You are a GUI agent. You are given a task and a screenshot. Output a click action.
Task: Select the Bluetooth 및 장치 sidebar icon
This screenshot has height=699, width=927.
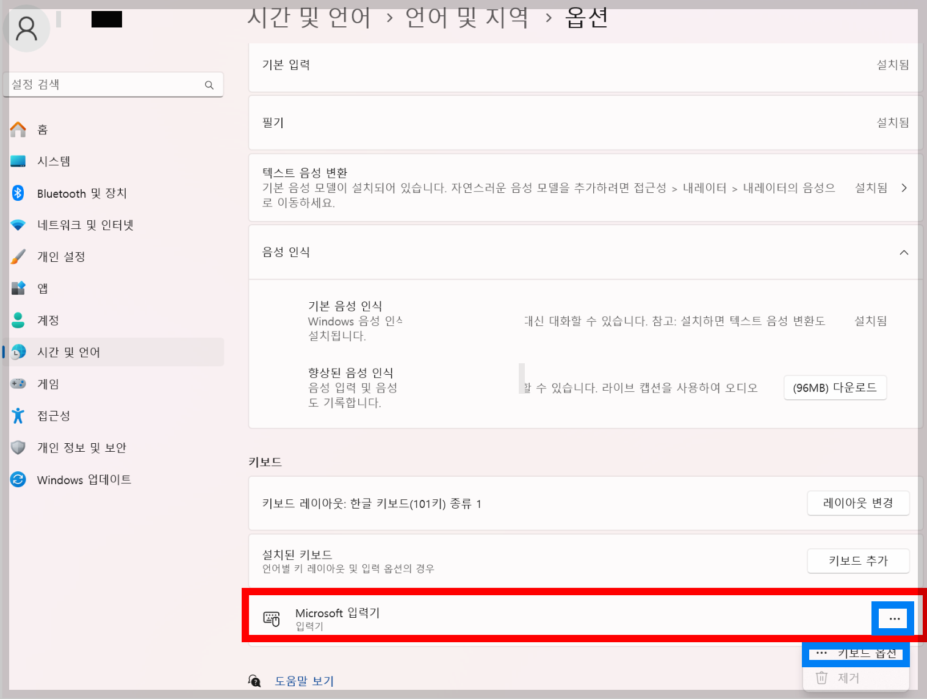[18, 193]
